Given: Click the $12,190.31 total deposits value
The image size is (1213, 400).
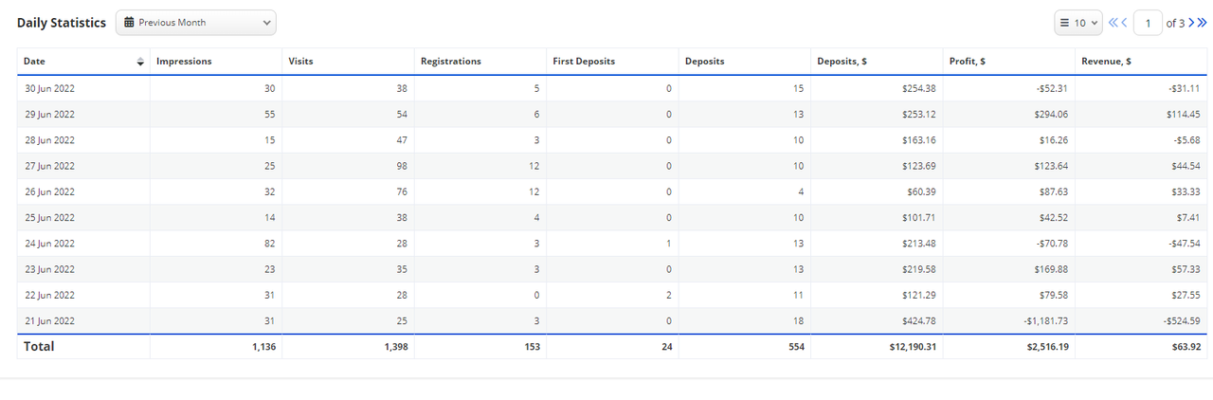Looking at the screenshot, I should click(912, 347).
